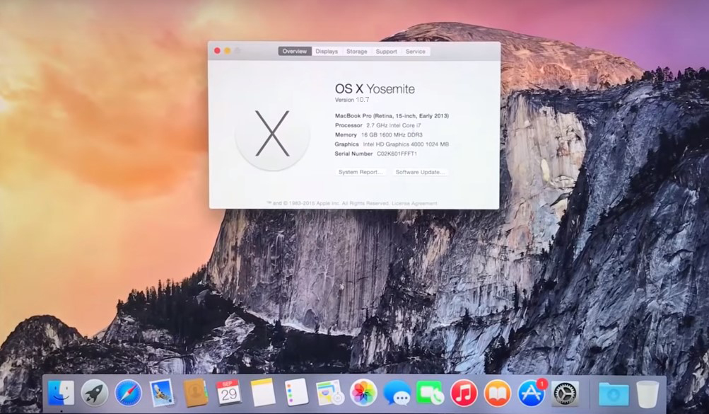Image resolution: width=709 pixels, height=414 pixels.
Task: Open Downloads folder in dock
Action: pyautogui.click(x=614, y=393)
